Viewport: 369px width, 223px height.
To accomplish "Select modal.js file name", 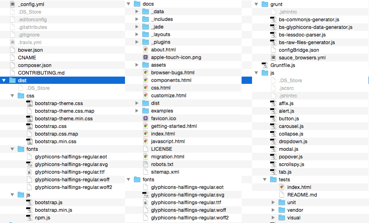I will 289,149.
